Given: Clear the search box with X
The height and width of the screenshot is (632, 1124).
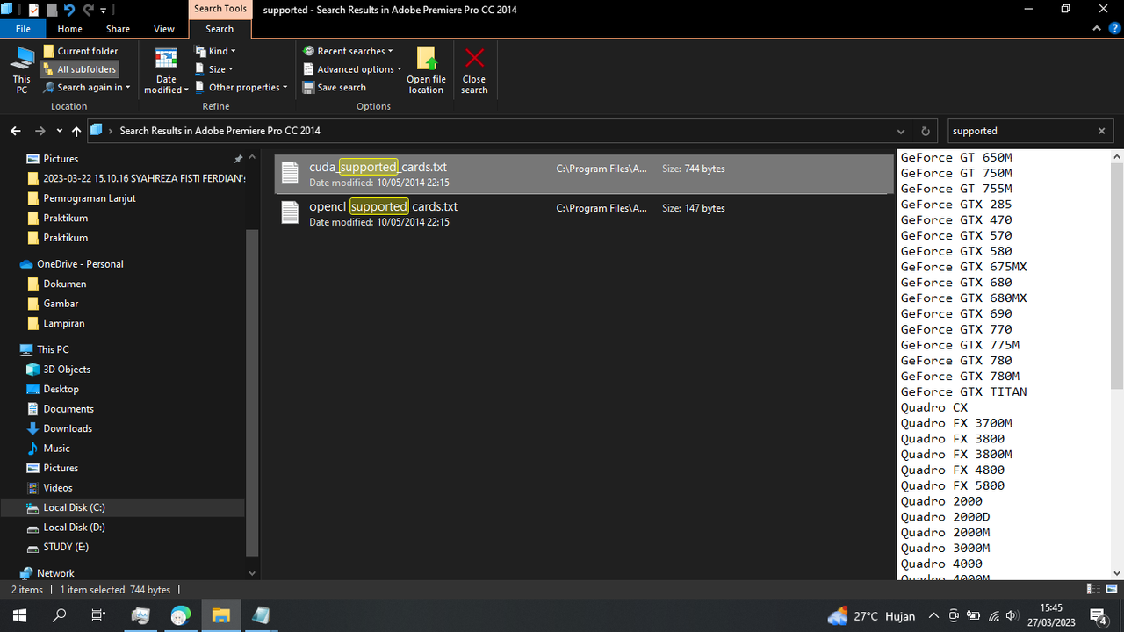Looking at the screenshot, I should click(1101, 131).
